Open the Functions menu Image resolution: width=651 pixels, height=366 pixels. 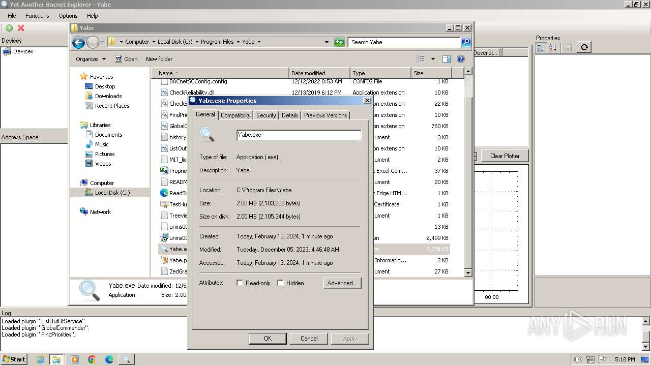pos(37,16)
